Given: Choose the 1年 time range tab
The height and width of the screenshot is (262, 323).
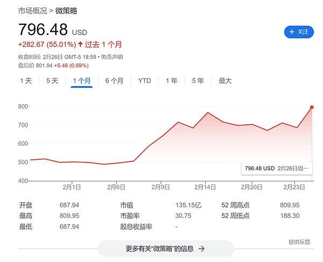Looking at the screenshot, I should [172, 81].
